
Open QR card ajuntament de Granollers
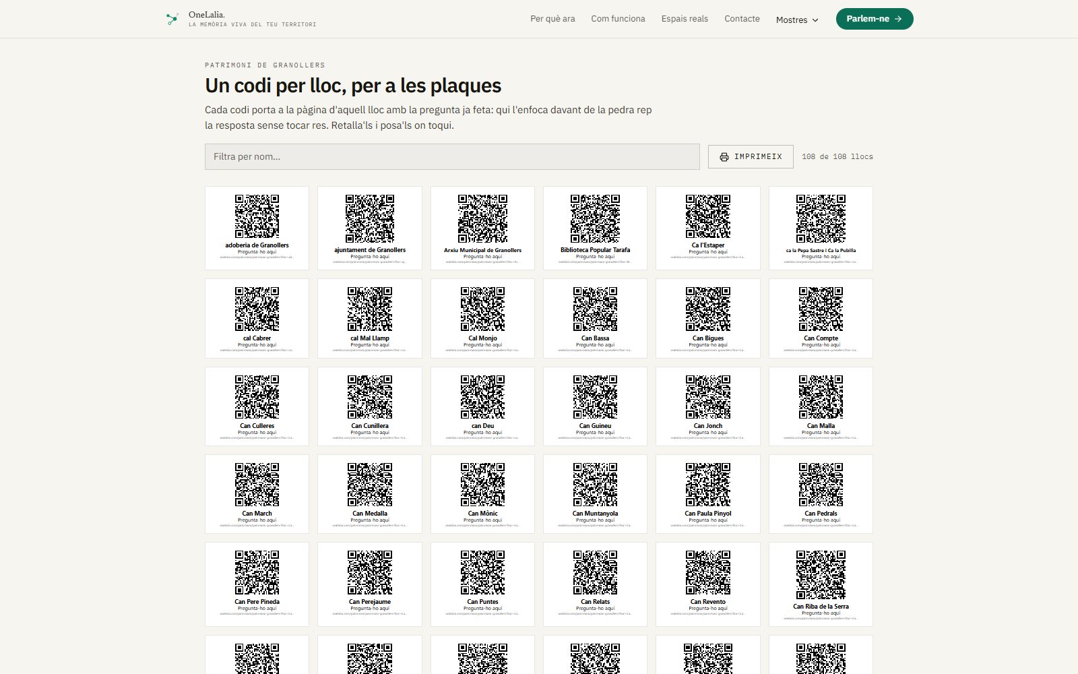pyautogui.click(x=370, y=228)
